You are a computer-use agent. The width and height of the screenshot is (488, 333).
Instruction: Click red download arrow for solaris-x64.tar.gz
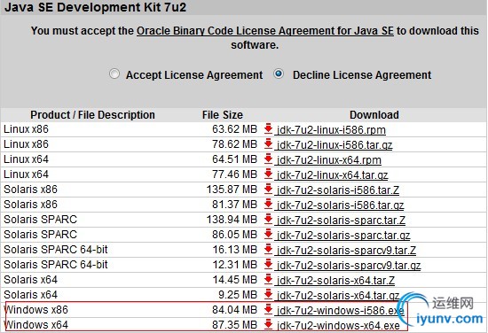(268, 294)
